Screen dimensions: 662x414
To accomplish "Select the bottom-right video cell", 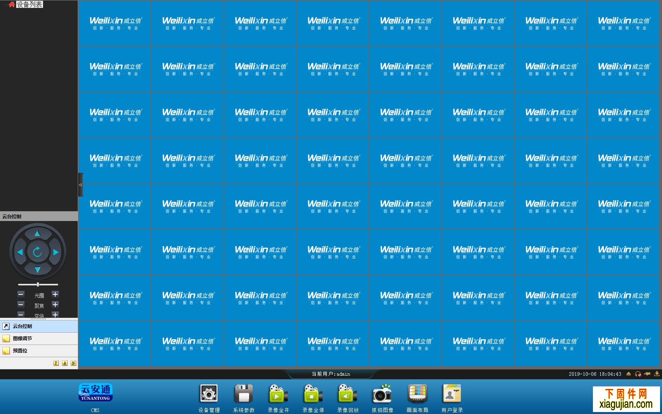I will [623, 343].
